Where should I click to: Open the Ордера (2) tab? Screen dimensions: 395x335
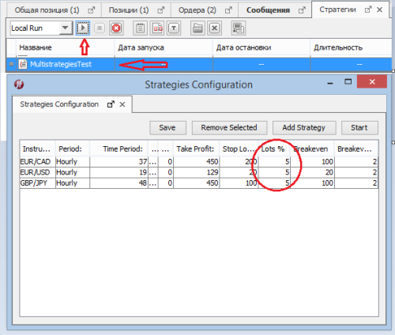click(x=197, y=10)
